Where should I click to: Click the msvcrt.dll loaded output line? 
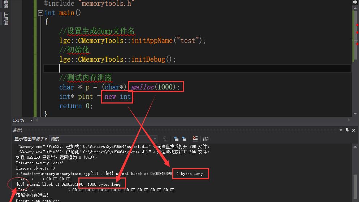pos(113,146)
